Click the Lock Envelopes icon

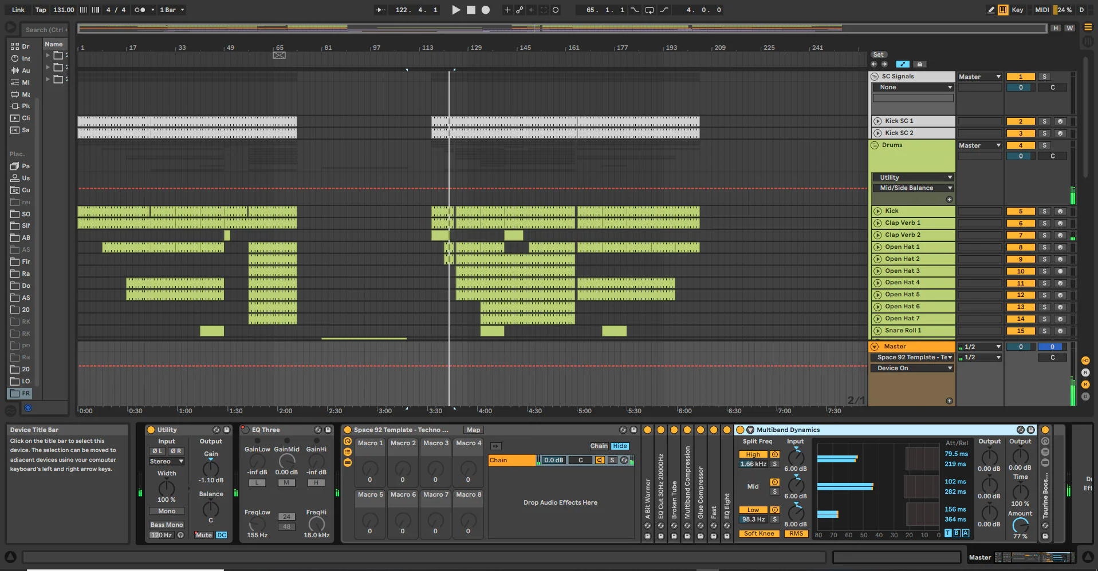(x=919, y=64)
